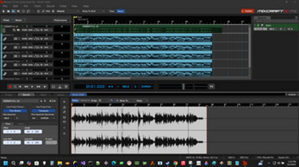The height and width of the screenshot is (167, 299).
Task: Click the Fast Forward transport icon
Action: tap(38, 87)
